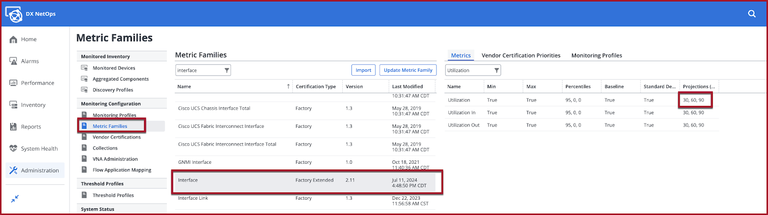Click the VNA Administration document icon
The image size is (768, 215).
[84, 159]
